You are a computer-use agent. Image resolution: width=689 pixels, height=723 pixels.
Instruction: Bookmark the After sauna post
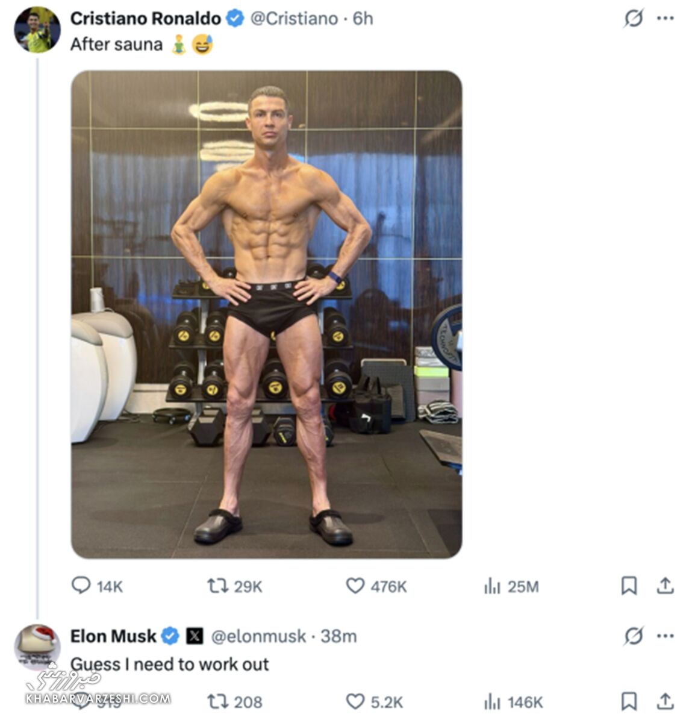(629, 586)
